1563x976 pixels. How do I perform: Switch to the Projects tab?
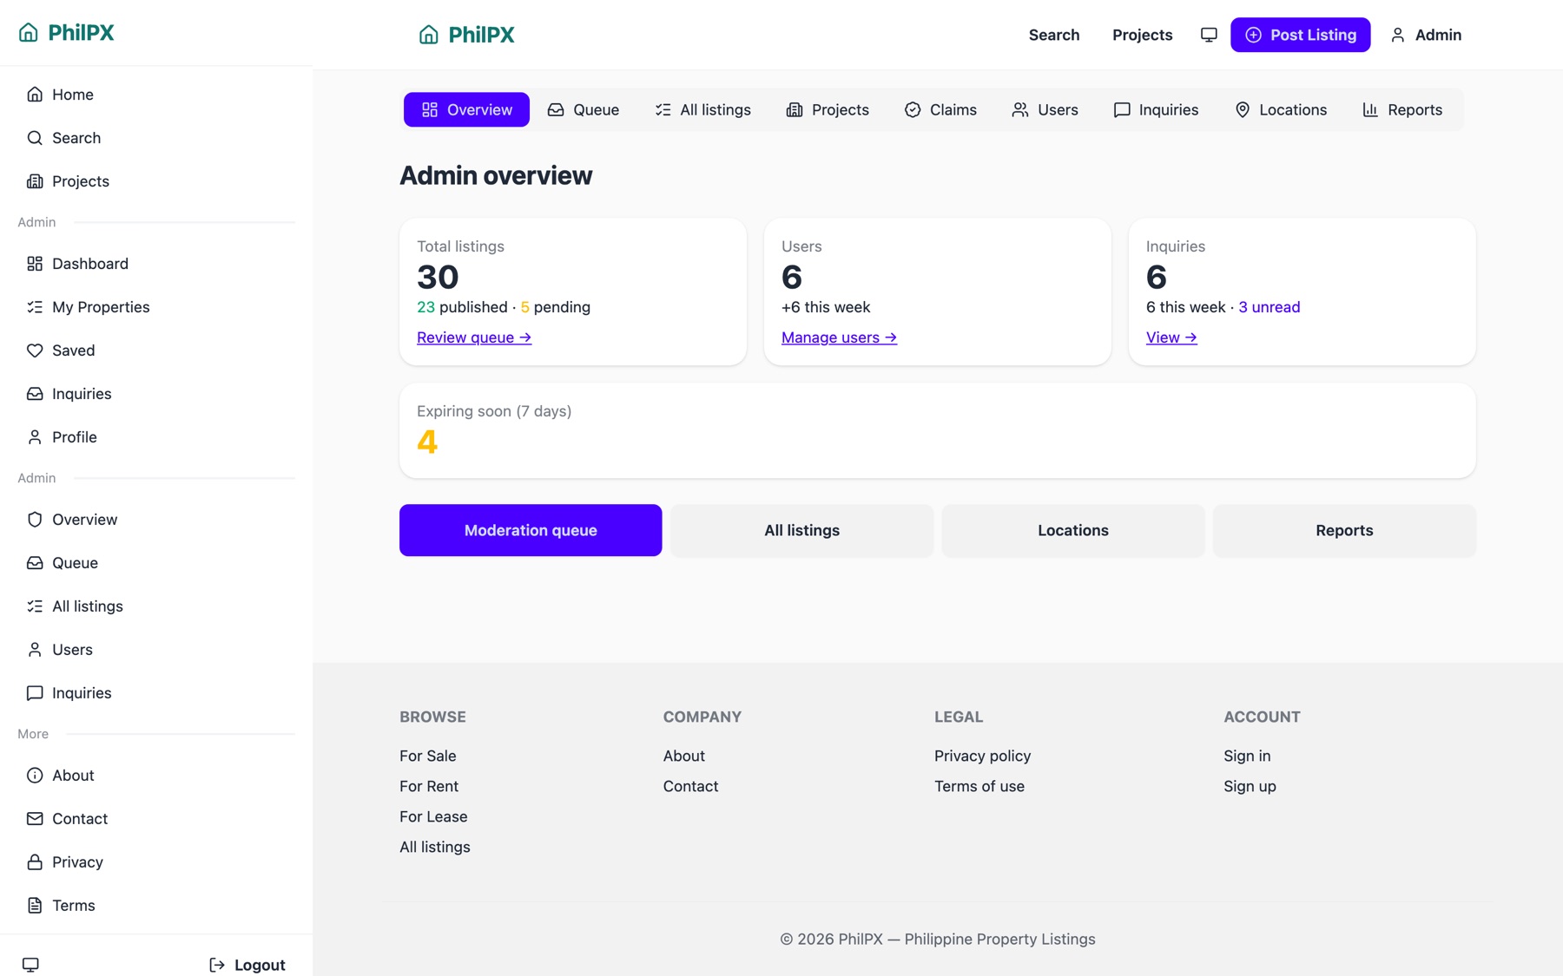pos(828,110)
